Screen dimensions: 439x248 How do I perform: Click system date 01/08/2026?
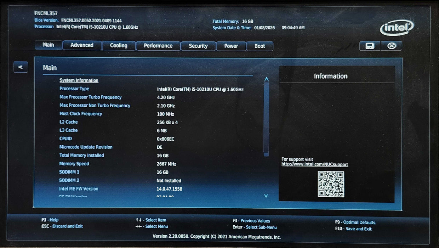coord(265,28)
